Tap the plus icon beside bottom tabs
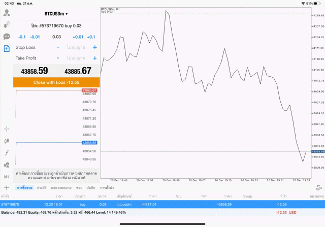The height and width of the screenshot is (227, 325). click(x=7, y=188)
